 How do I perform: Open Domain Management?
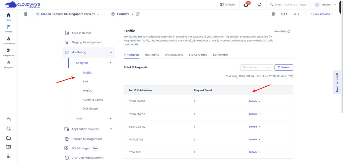pyautogui.click(x=87, y=139)
